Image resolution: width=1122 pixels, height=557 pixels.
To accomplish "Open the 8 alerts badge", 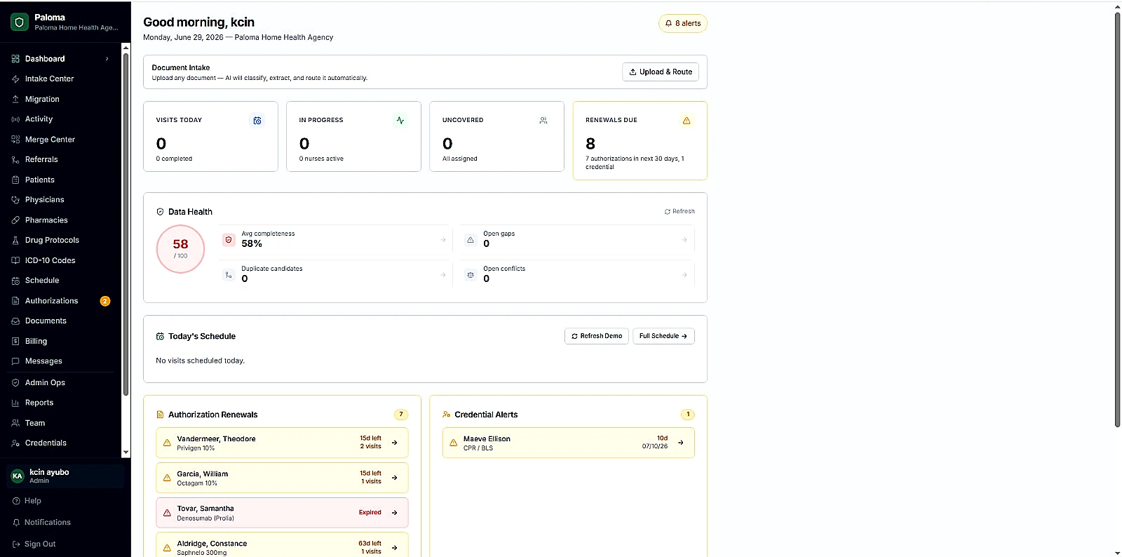I will [x=683, y=24].
